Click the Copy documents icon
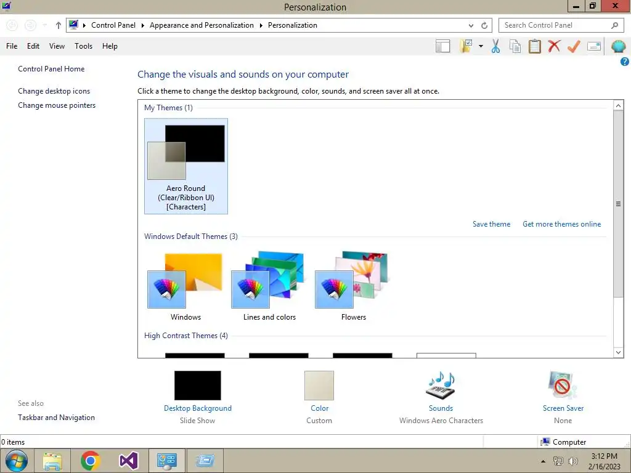Viewport: 631px width, 473px height. [x=515, y=46]
